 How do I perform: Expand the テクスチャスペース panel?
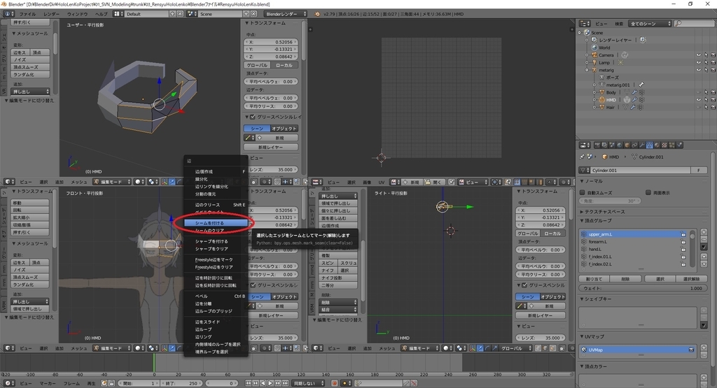[582, 212]
